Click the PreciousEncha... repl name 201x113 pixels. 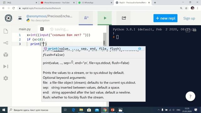(x=60, y=16)
